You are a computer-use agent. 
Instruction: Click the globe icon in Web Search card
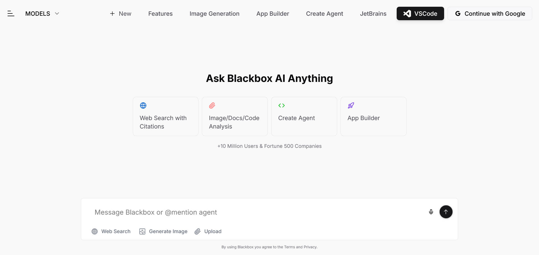143,105
